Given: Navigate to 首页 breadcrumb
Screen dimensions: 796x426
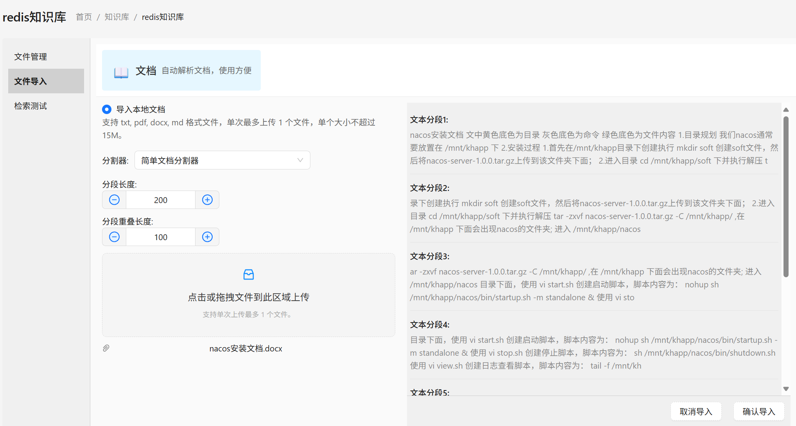Looking at the screenshot, I should click(x=84, y=17).
